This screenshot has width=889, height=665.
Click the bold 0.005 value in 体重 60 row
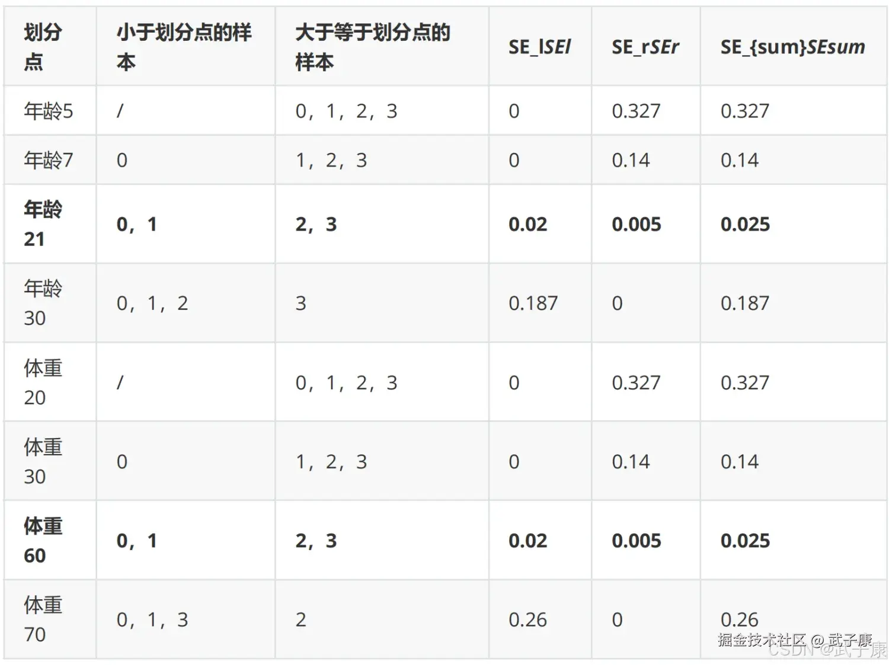click(636, 541)
